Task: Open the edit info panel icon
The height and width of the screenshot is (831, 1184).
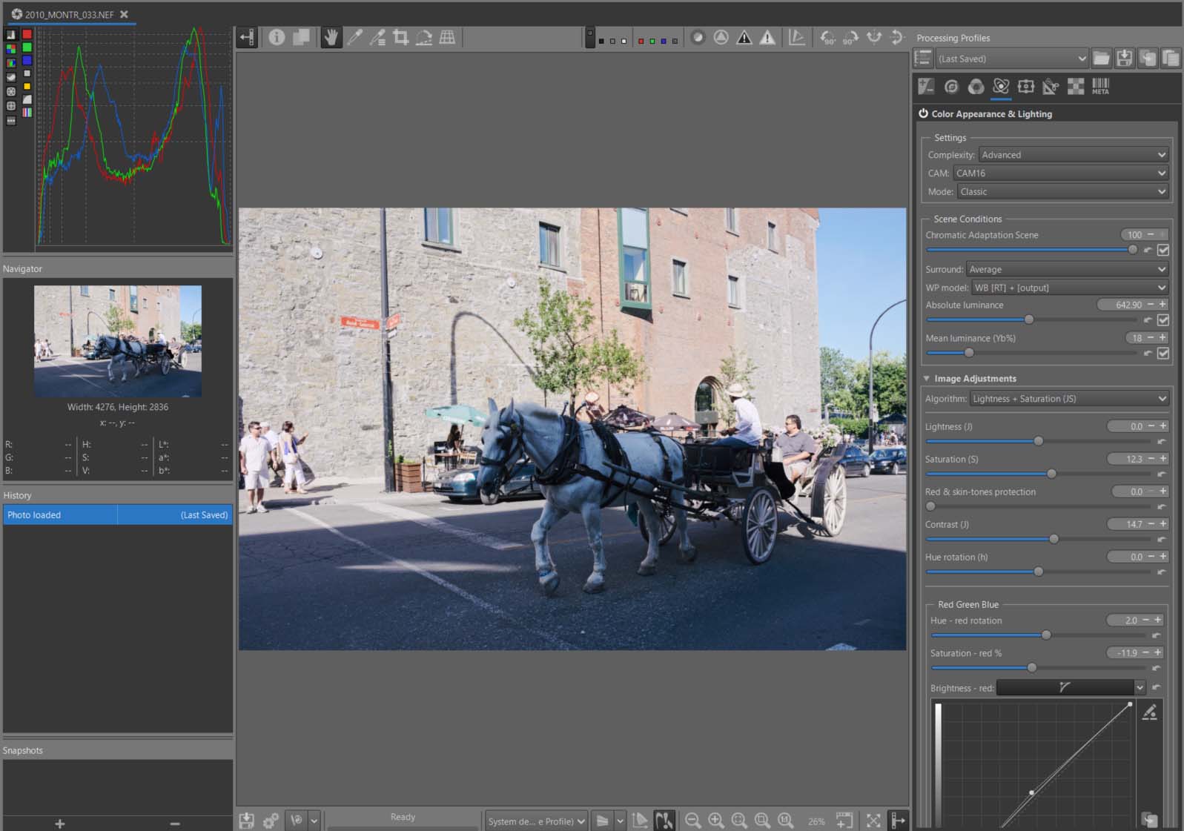Action: (277, 37)
